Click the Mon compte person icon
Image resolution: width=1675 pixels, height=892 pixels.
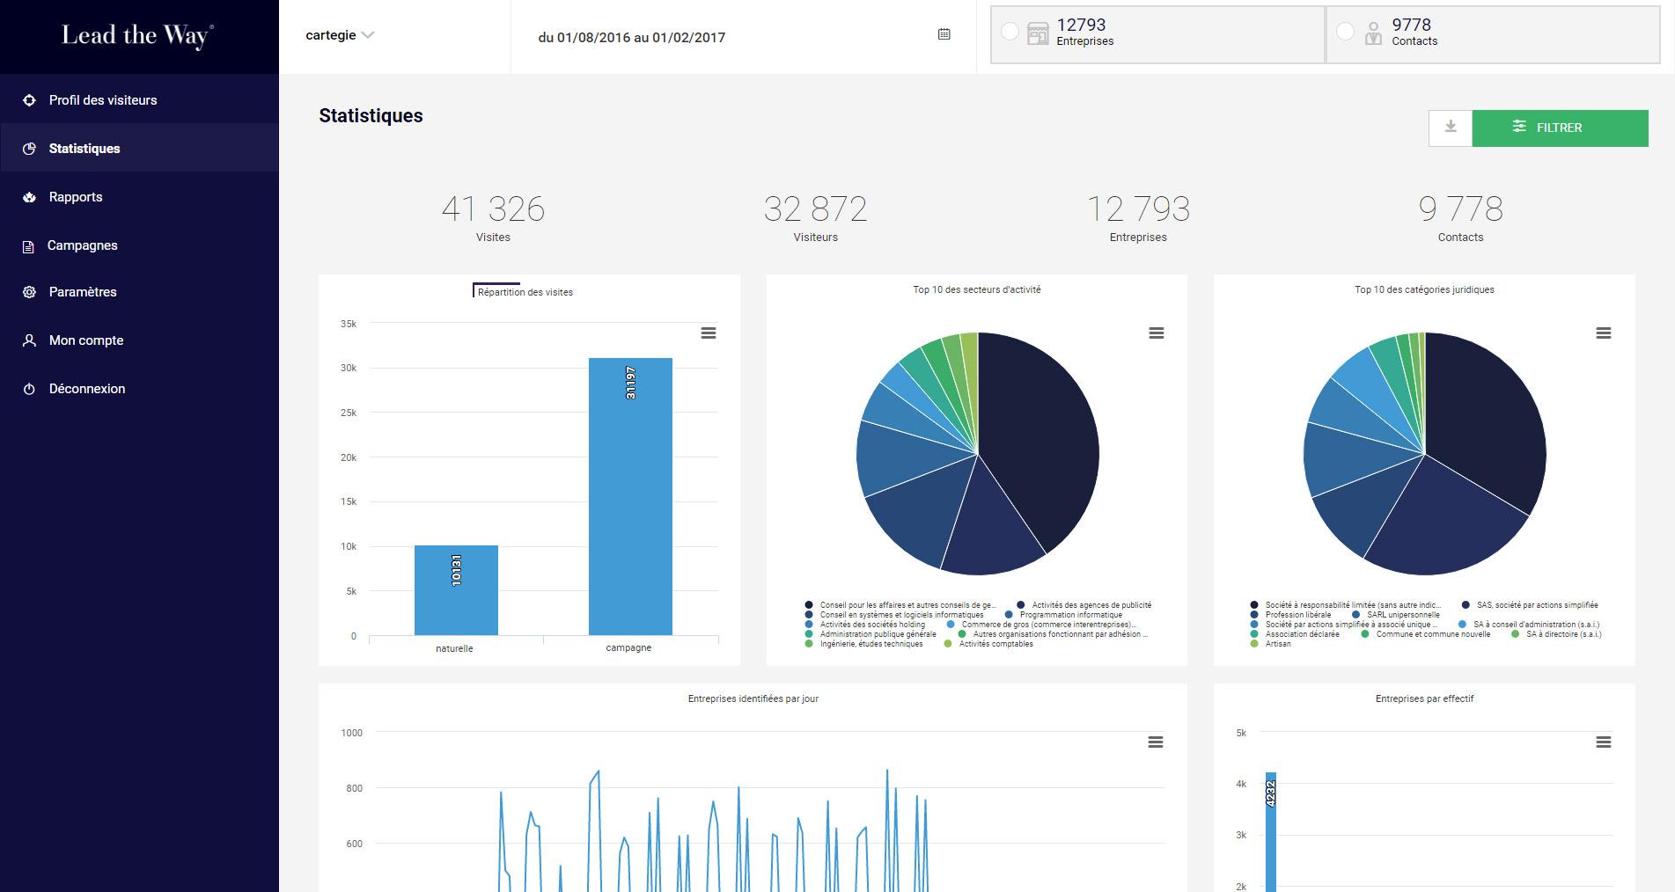[x=29, y=340]
